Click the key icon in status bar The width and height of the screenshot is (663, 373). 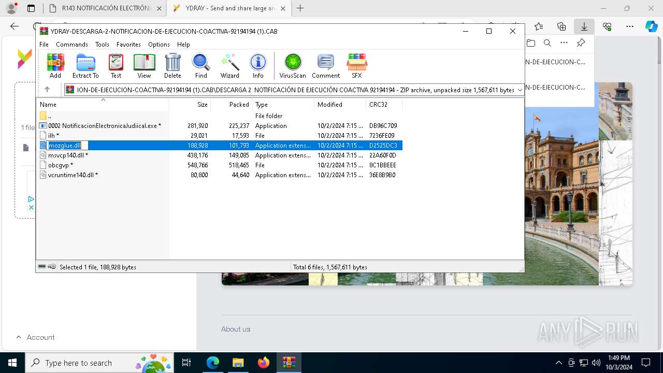(52, 267)
